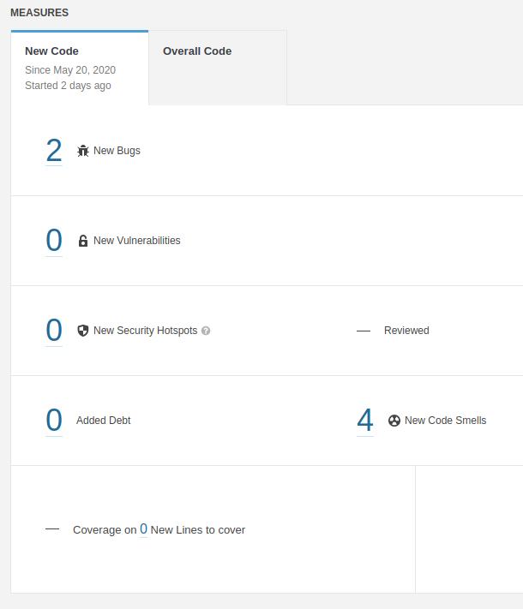Viewport: 523px width, 609px height.
Task: Click the Added Debt label
Action: (104, 421)
